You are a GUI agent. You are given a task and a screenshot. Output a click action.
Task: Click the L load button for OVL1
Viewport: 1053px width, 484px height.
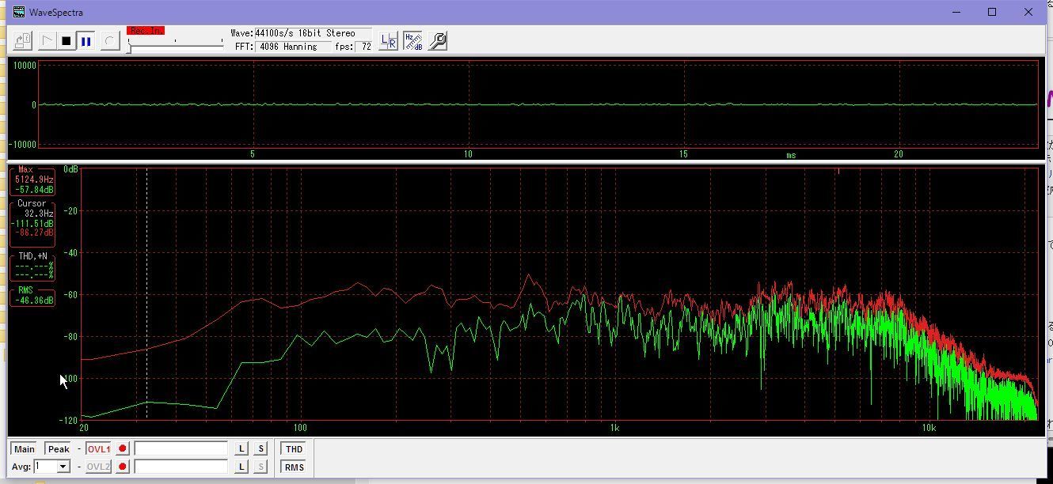click(241, 449)
